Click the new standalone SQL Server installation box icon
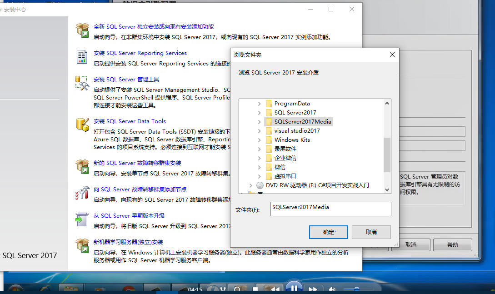 point(82,30)
